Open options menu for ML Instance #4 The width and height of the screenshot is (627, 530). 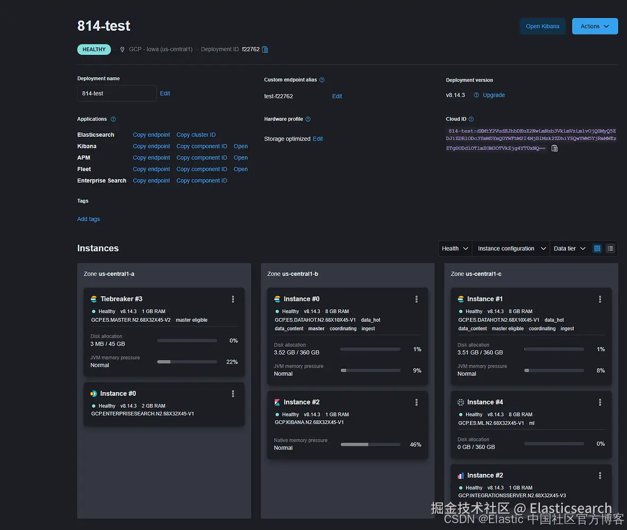point(600,402)
